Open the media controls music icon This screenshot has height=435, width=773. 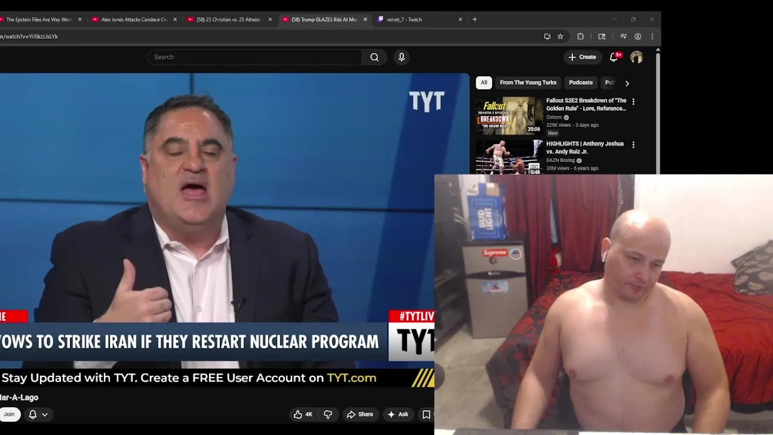pyautogui.click(x=623, y=36)
